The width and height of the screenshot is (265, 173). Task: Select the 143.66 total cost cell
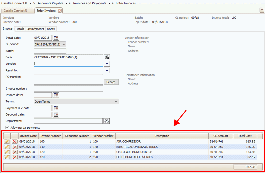point(245,152)
